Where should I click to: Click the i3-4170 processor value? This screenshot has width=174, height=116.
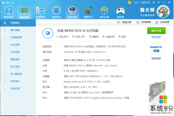coord(87,60)
